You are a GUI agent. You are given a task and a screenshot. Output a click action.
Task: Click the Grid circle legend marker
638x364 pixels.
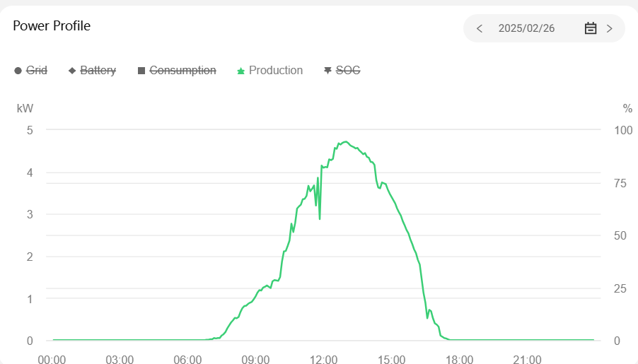point(18,71)
